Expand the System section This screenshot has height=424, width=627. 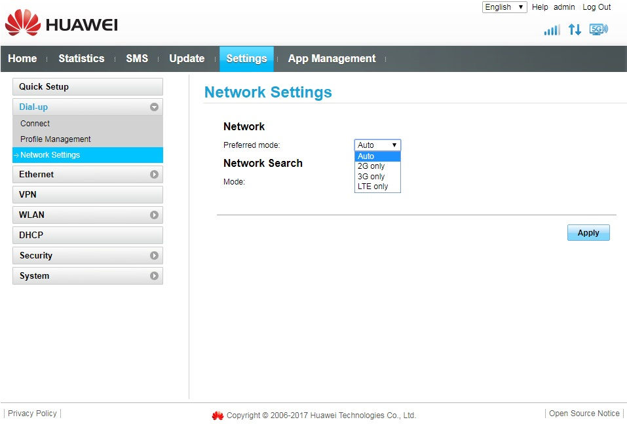pos(87,275)
